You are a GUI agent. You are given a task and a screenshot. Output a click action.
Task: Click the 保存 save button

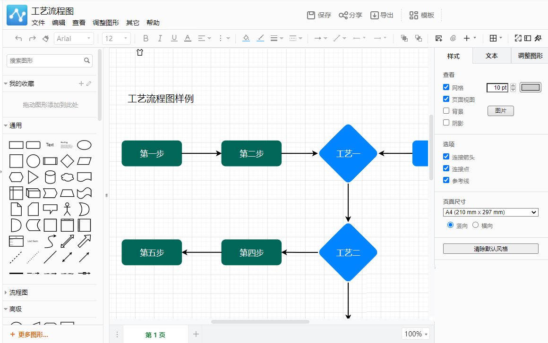pyautogui.click(x=319, y=15)
